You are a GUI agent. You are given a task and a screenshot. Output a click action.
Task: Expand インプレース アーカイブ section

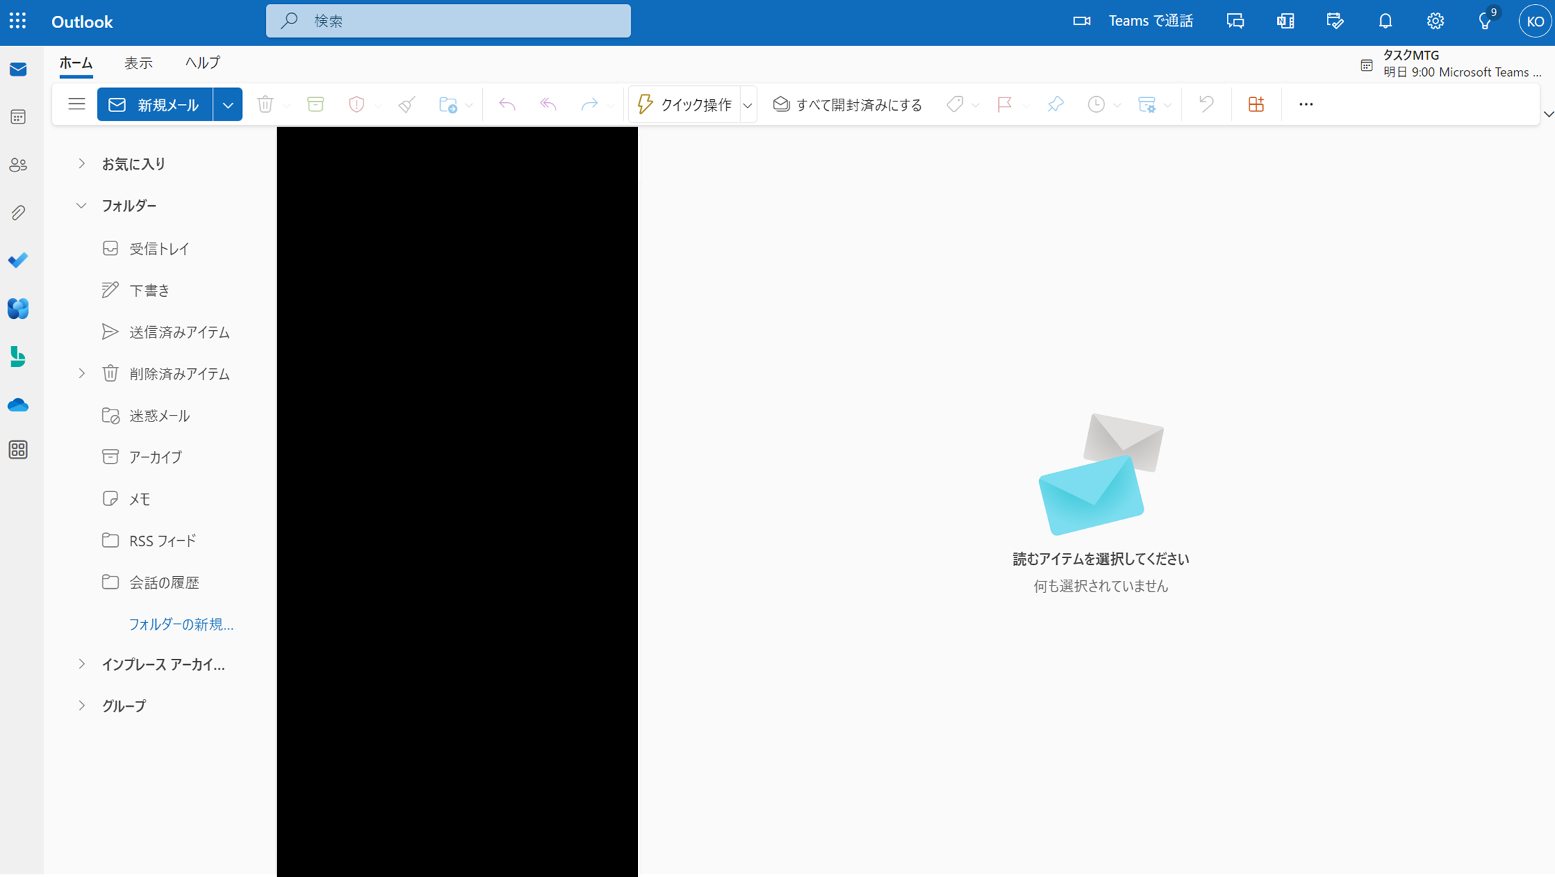tap(81, 664)
